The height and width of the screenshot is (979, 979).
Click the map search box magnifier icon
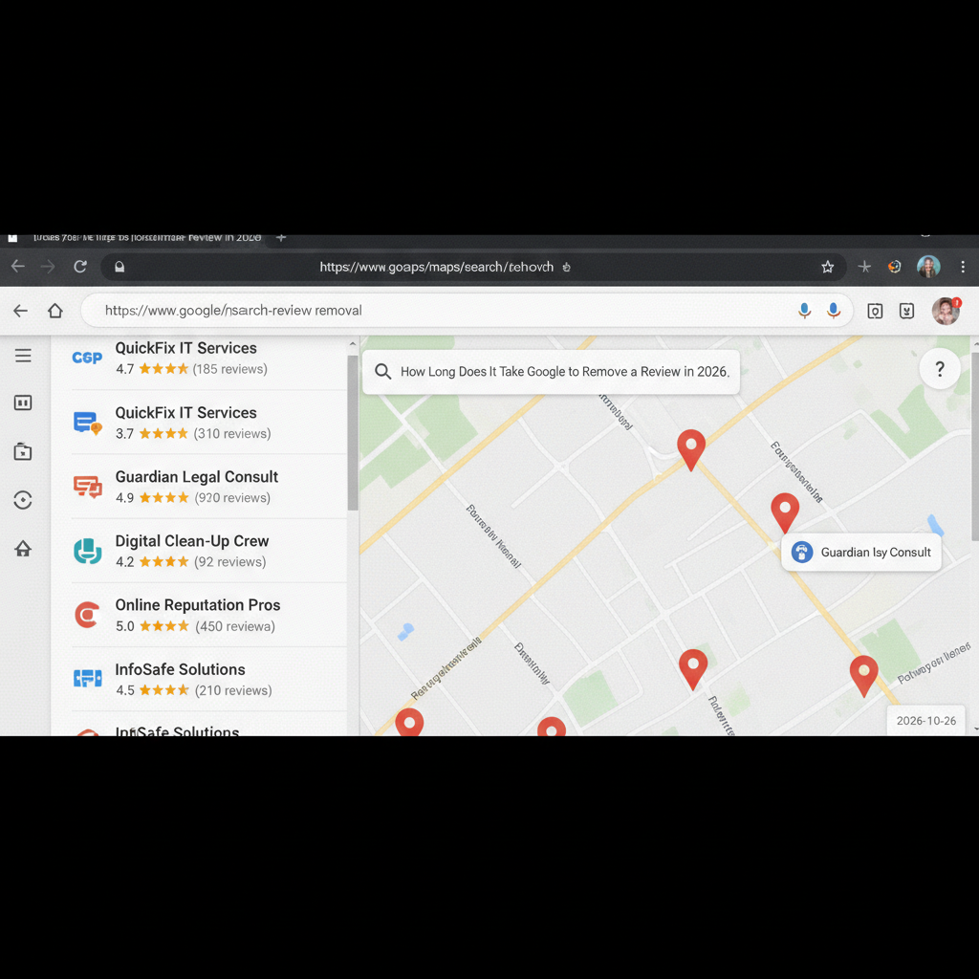pos(382,372)
